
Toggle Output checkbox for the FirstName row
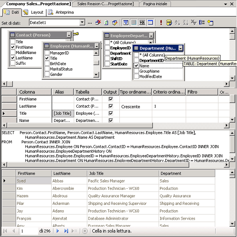[111, 99]
